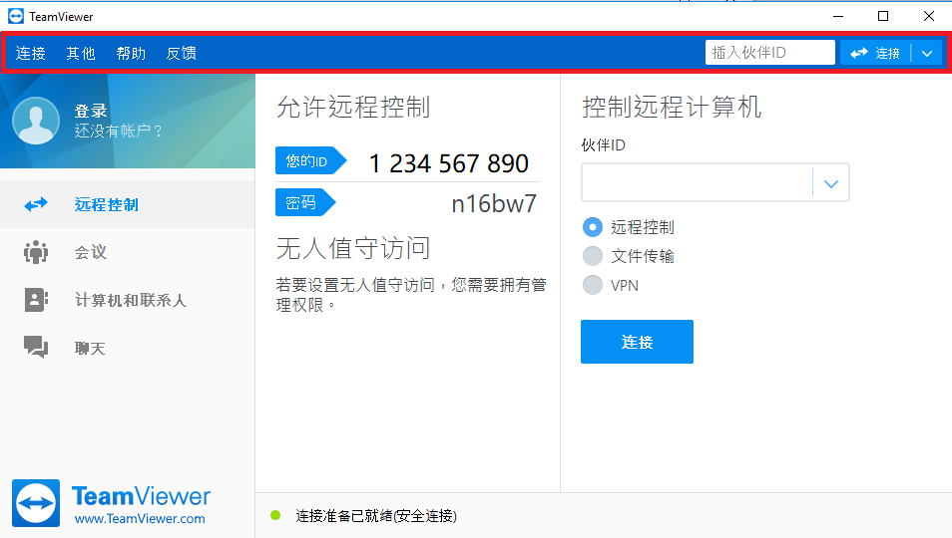This screenshot has width=952, height=538.
Task: Select the 远程控制 radio button
Action: click(x=593, y=227)
